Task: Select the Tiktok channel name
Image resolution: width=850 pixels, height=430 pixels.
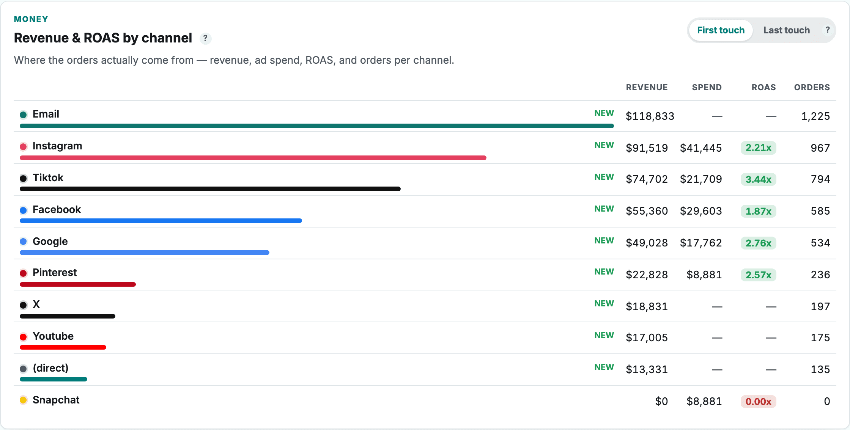Action: 48,178
